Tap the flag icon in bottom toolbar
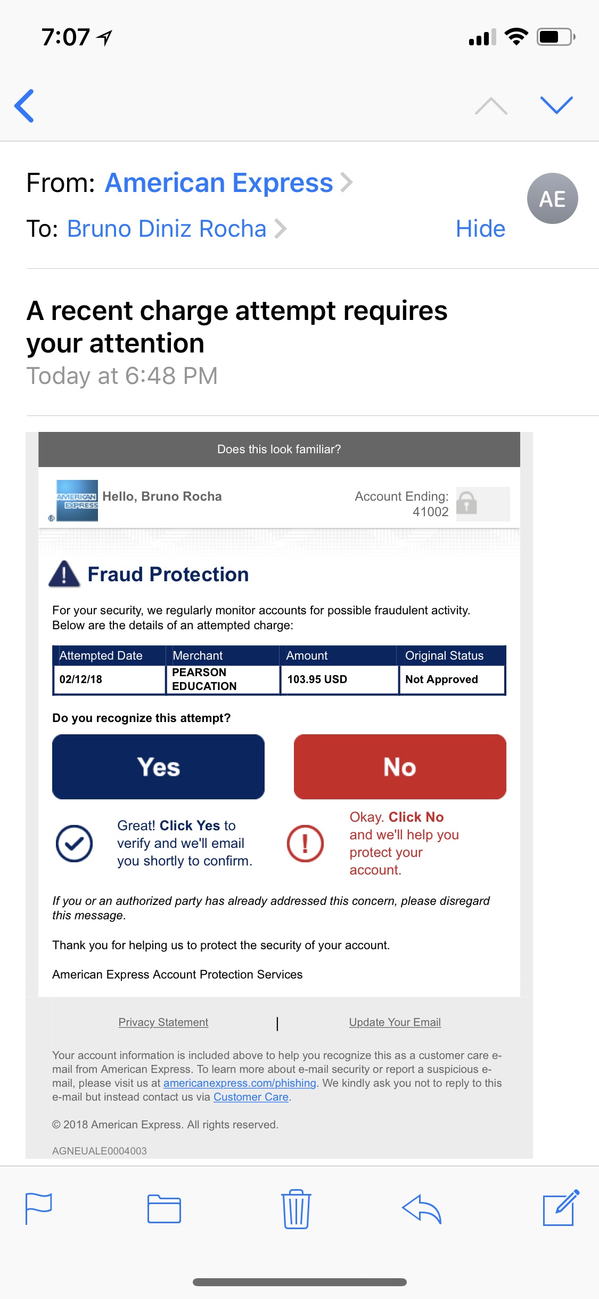Screen dimensions: 599x1299 39,1208
